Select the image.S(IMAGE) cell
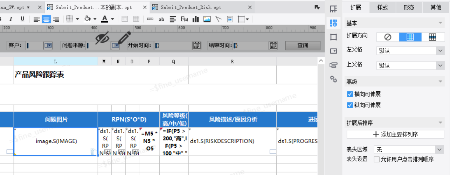This screenshot has width=450, height=175. 56,141
